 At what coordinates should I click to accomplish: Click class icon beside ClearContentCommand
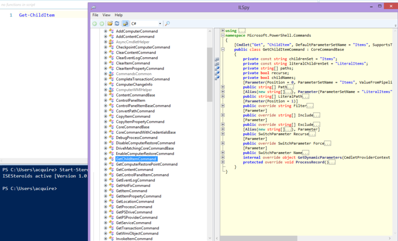tap(111, 53)
